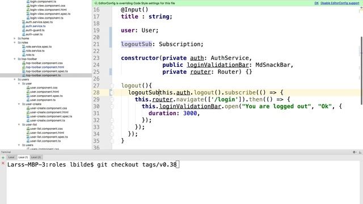This screenshot has height=204, width=363.
Task: Collapse the user-create folder
Action: click(x=19, y=104)
